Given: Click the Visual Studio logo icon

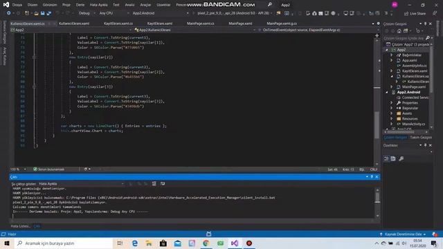Looking at the screenshot, I should pyautogui.click(x=6, y=5).
